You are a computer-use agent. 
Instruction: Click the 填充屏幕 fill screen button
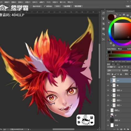(x=78, y=6)
